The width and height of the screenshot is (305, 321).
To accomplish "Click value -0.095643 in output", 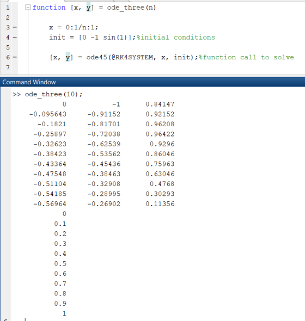I will (x=48, y=114).
